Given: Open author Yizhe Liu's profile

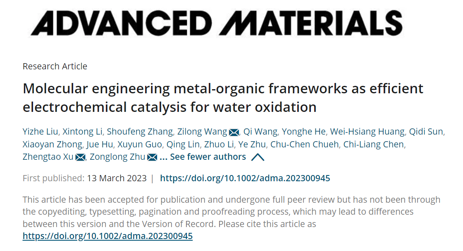Looking at the screenshot, I should tap(40, 132).
